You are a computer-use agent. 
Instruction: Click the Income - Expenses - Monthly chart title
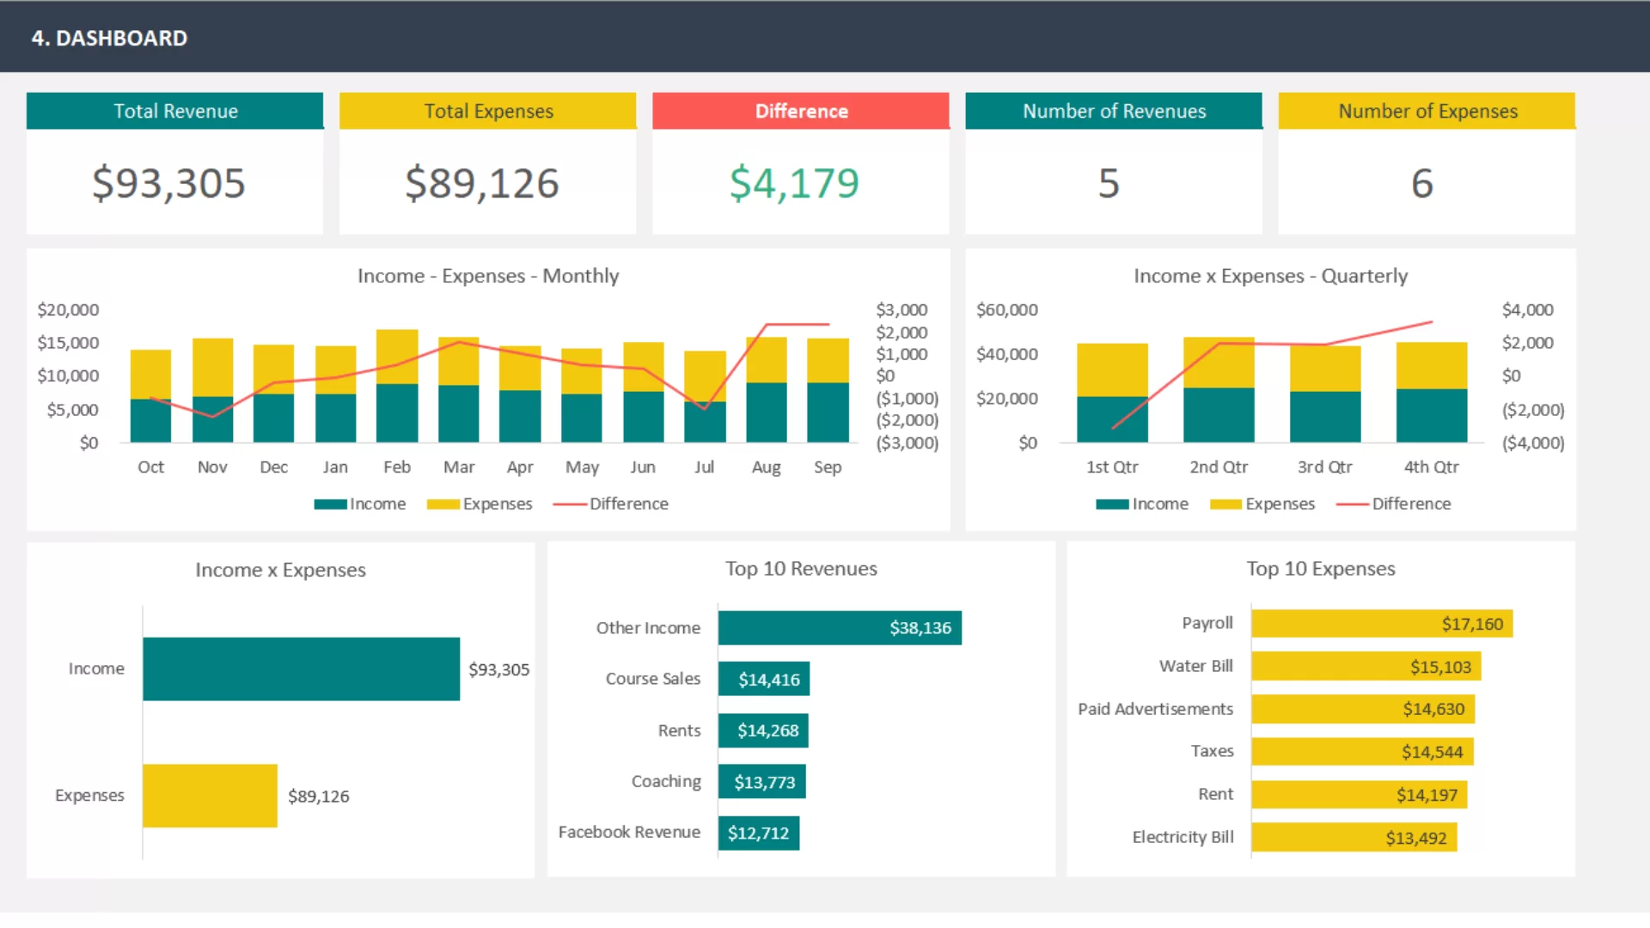488,276
